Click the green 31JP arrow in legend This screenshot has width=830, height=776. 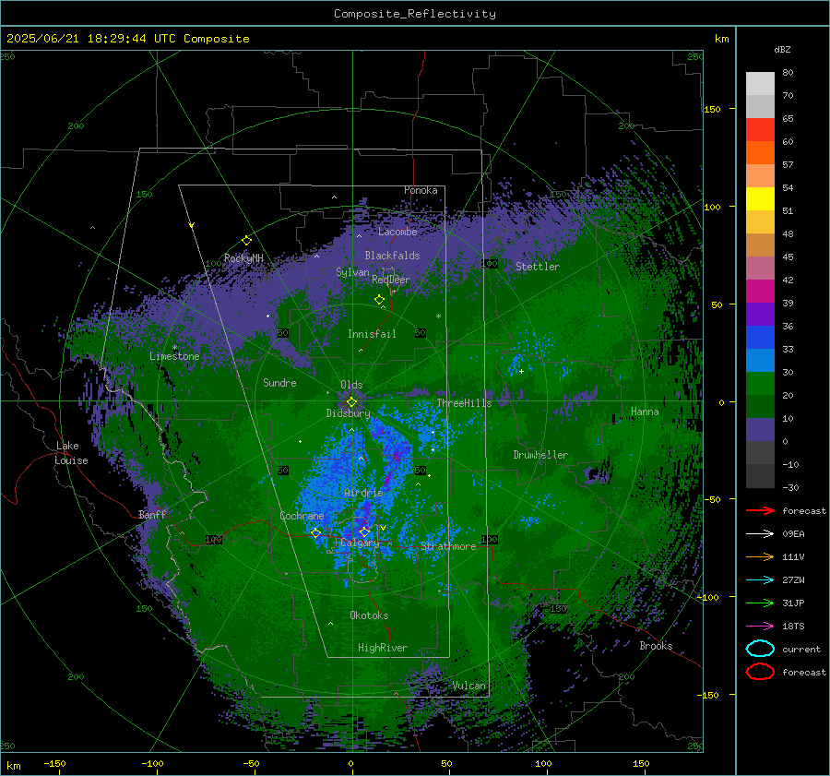coord(760,603)
